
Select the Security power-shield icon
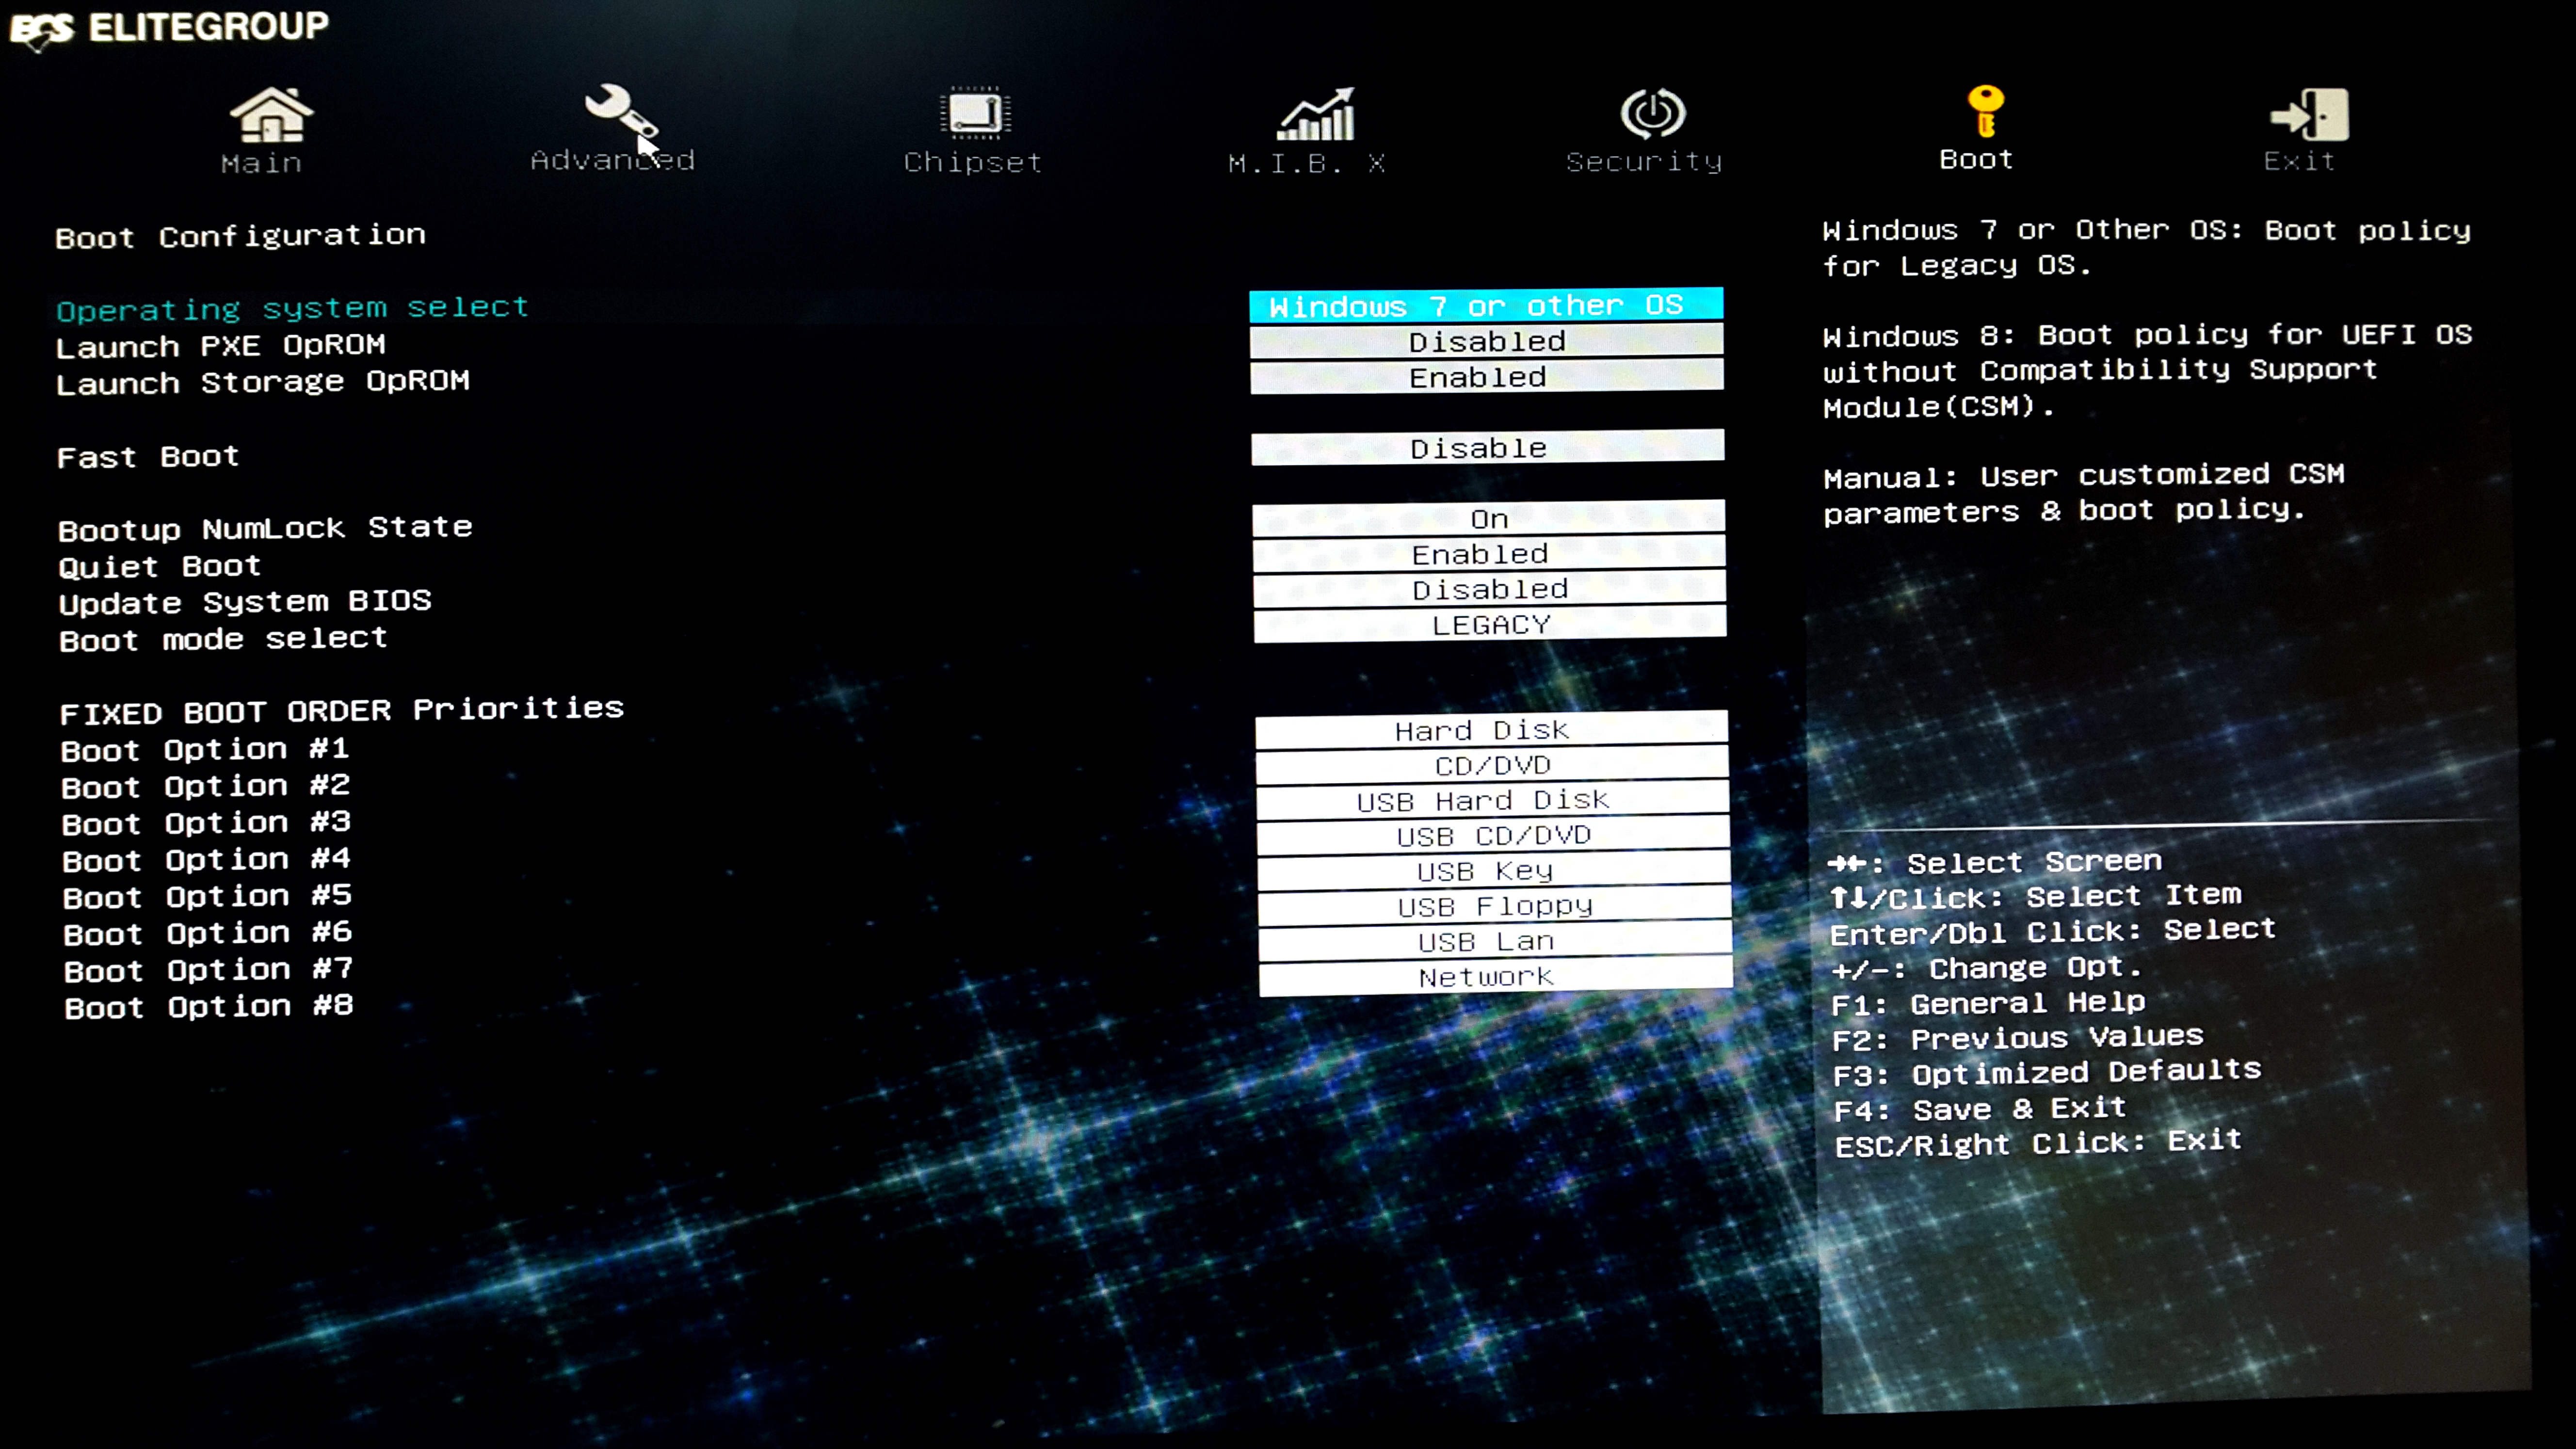pos(1653,113)
